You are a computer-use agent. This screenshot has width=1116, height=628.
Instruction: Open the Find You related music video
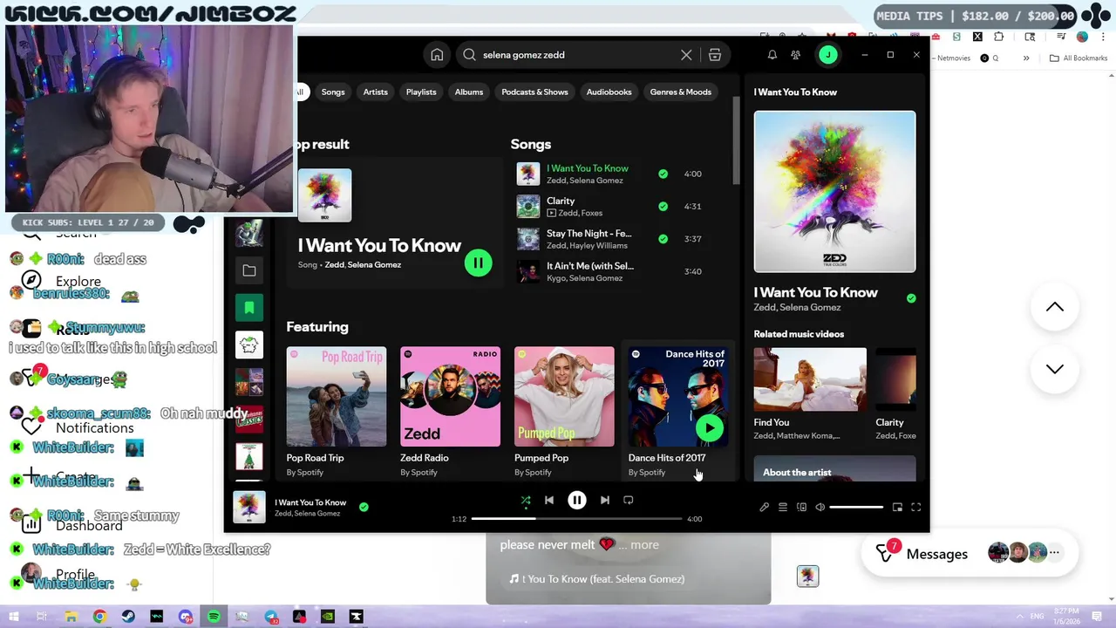click(x=810, y=393)
